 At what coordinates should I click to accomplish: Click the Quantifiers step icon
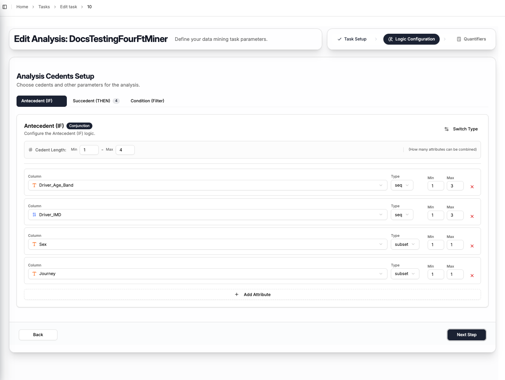[459, 39]
